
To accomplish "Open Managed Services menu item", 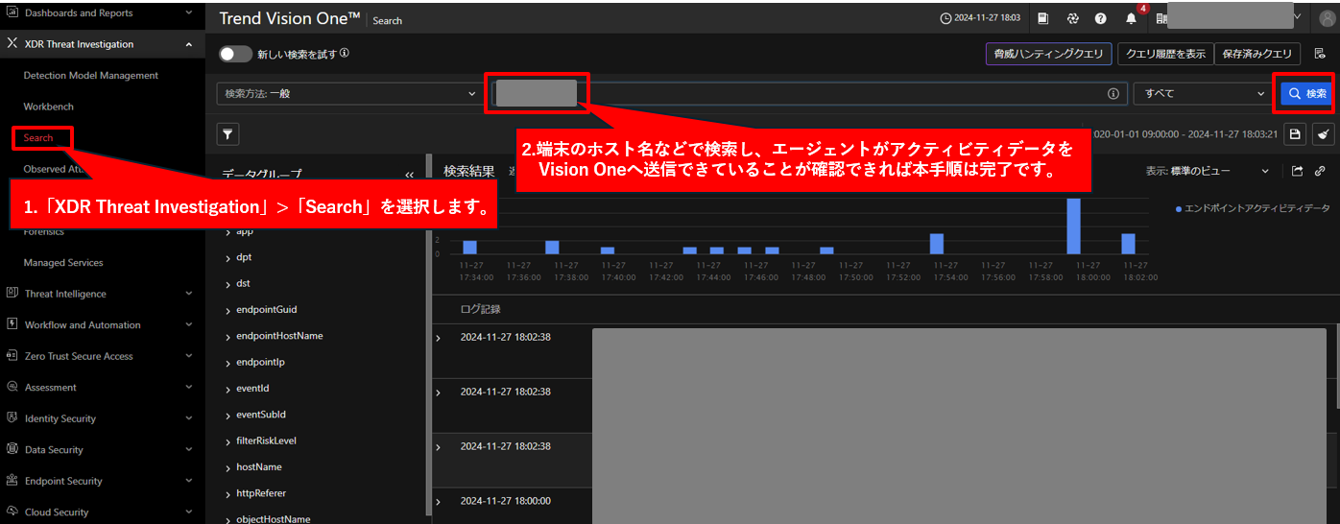I will tap(63, 262).
